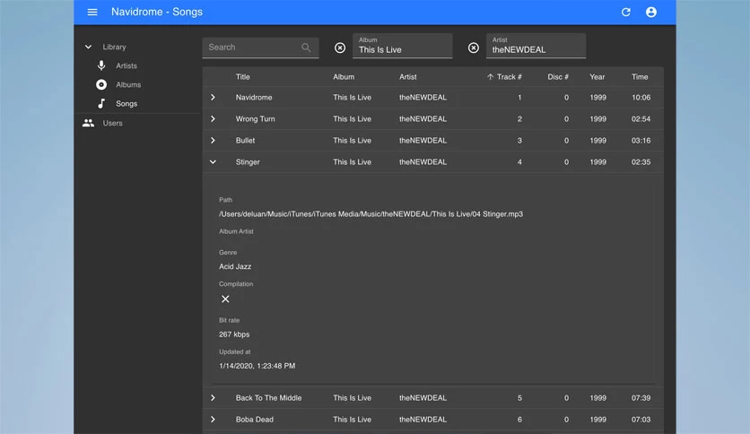Select the Back To The Middle title
This screenshot has height=434, width=750.
click(x=268, y=397)
